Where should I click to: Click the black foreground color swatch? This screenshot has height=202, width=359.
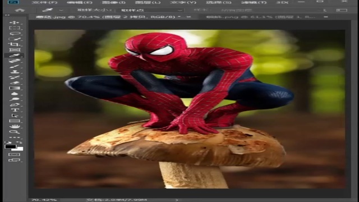[x=10, y=146]
